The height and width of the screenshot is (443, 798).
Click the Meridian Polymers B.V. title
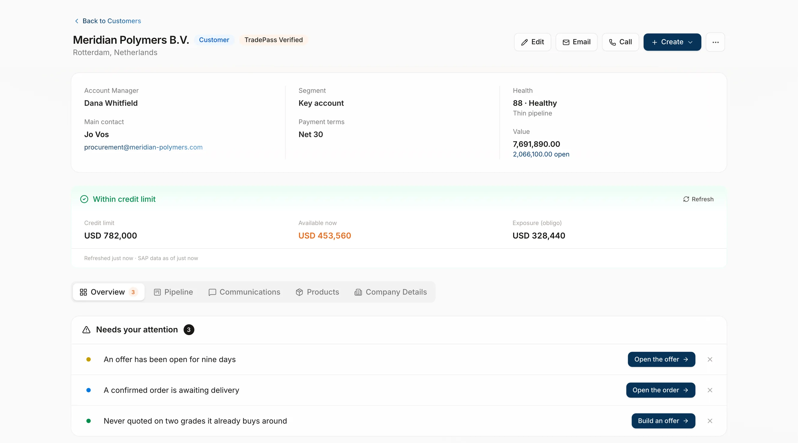coord(131,40)
